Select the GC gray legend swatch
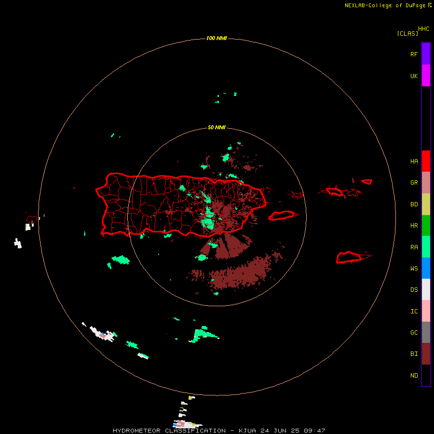The height and width of the screenshot is (434, 434). [426, 332]
